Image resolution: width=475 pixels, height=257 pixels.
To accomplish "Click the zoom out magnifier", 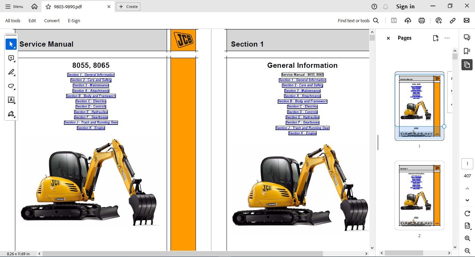I will point(467,251).
